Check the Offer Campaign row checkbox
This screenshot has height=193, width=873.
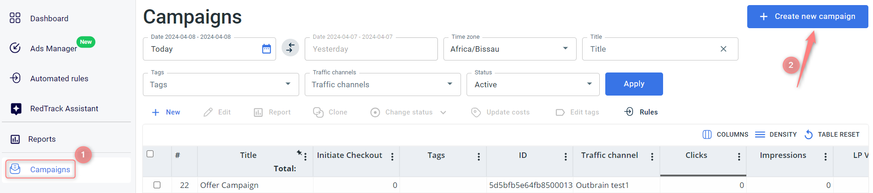157,185
